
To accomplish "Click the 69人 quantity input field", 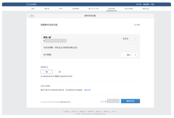I will (129, 55).
